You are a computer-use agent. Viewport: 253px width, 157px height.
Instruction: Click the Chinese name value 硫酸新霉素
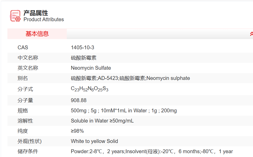[83, 58]
